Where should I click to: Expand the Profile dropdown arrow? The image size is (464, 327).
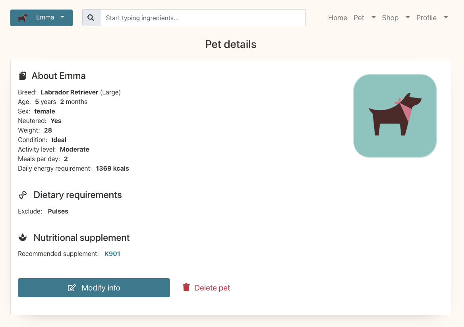point(446,17)
